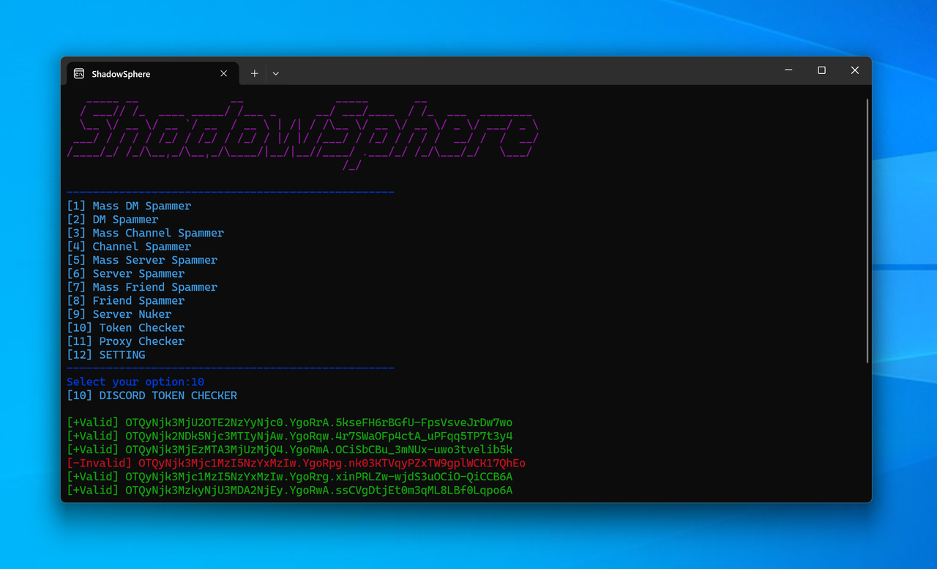
Task: Click the '[9] Server Nuker' line
Action: (119, 314)
